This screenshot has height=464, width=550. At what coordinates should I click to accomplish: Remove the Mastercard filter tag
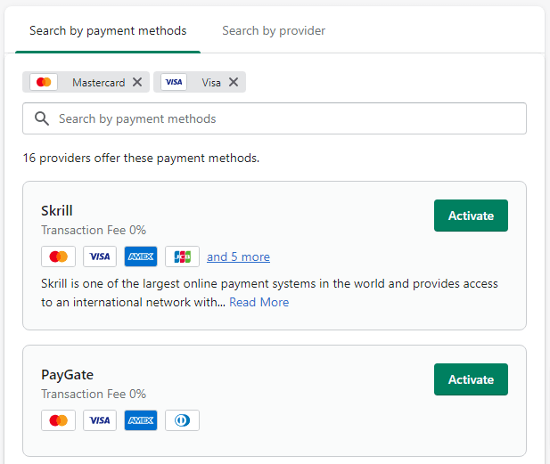coord(137,82)
